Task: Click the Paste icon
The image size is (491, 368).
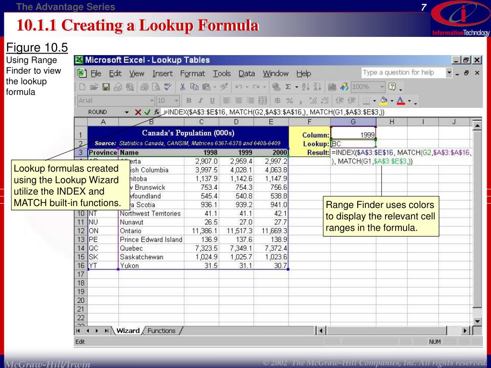Action: click(x=206, y=87)
